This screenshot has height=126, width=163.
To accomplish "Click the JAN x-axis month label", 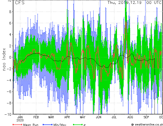I will click(20, 117).
